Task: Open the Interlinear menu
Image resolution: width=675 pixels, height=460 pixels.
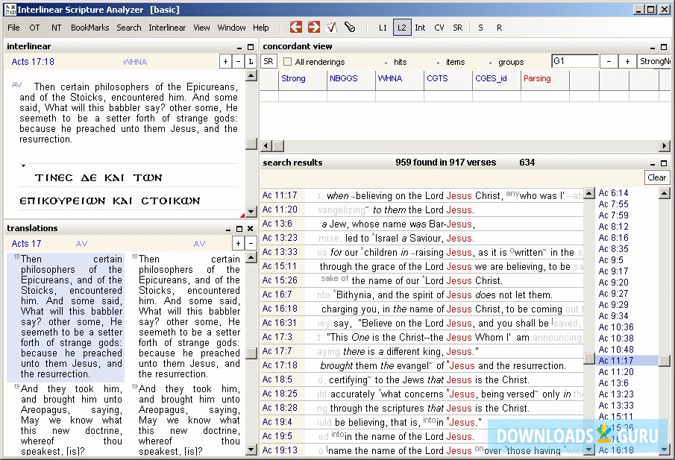Action: coord(167,28)
